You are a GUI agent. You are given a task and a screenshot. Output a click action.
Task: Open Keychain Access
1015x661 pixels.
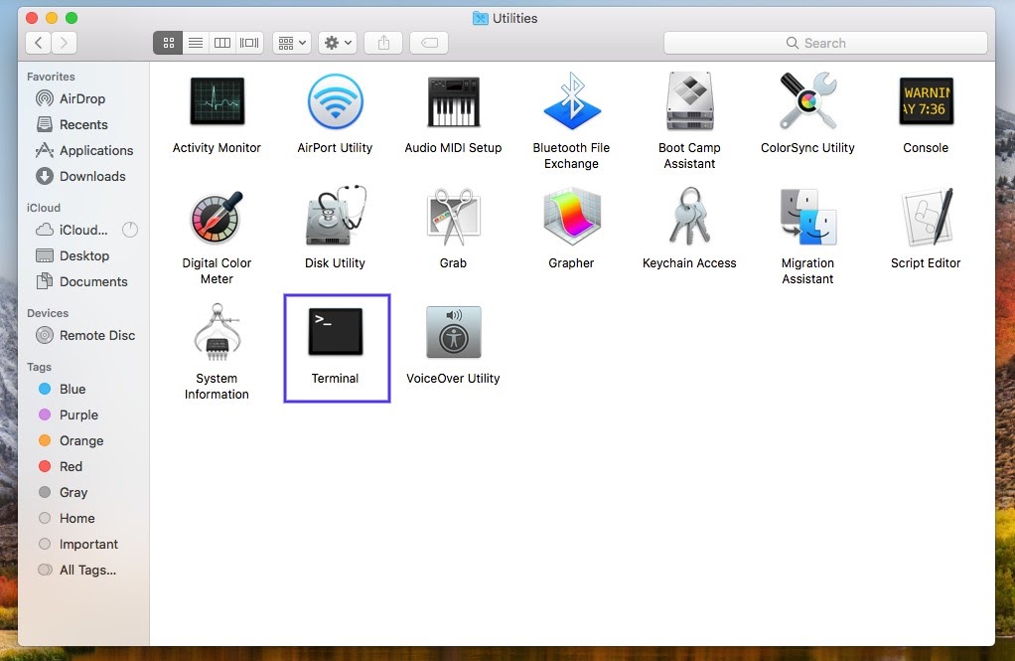689,217
